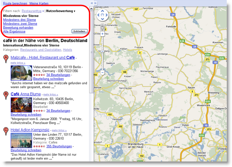This screenshot has height=167, width=232.
Task: Pick up the Street View pegman
Action: click(x=102, y=27)
